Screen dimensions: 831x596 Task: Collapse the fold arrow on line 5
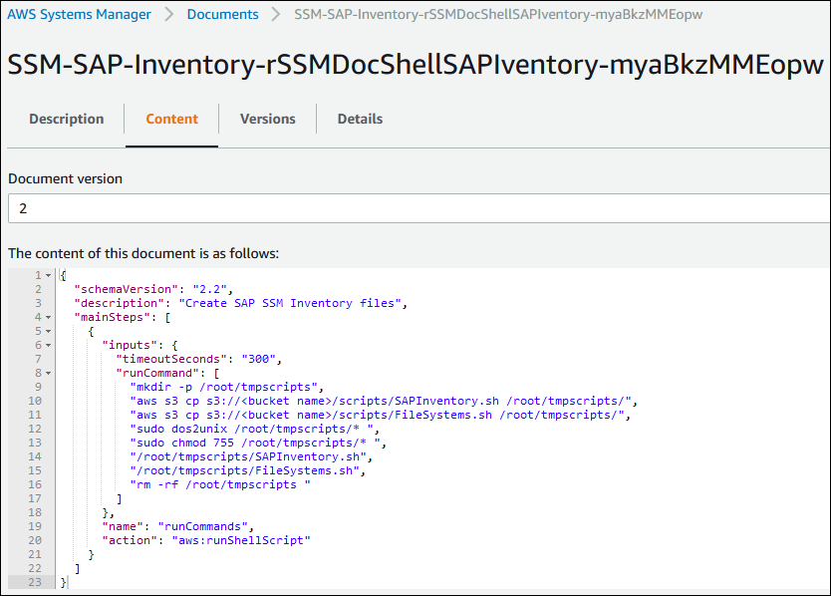[x=48, y=331]
